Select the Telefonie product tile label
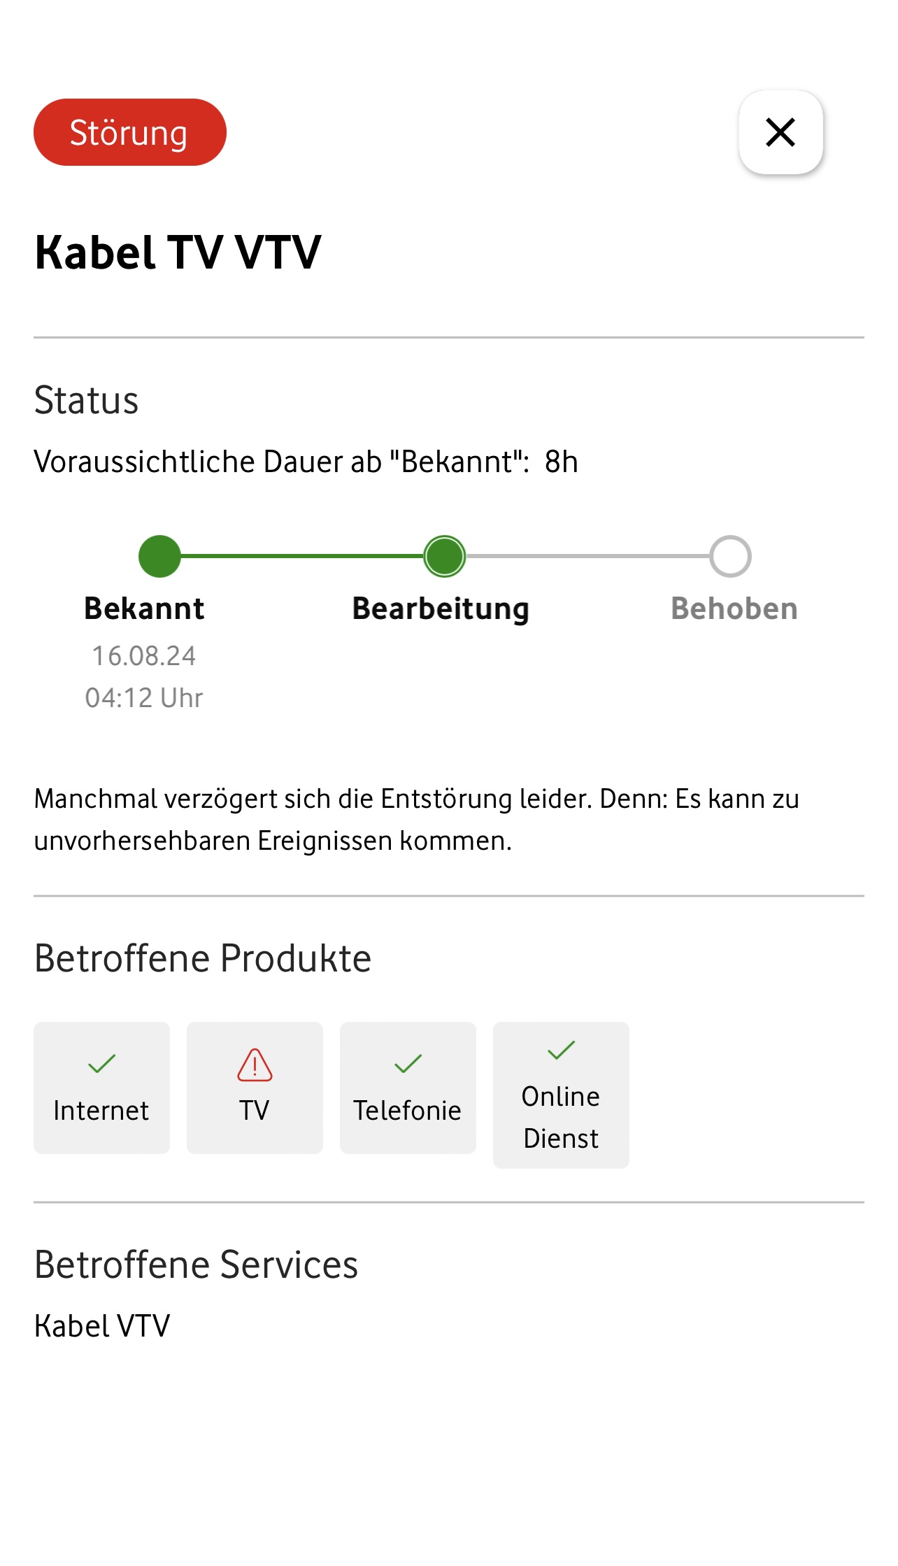The image size is (898, 1566). point(408,1110)
